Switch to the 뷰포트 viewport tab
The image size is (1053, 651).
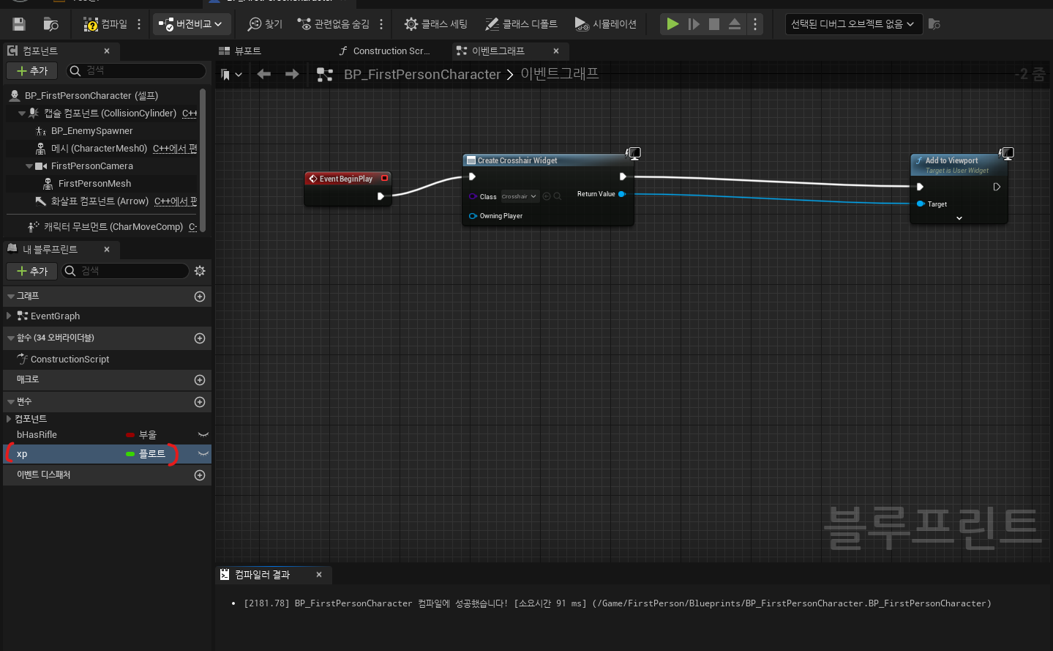click(240, 51)
